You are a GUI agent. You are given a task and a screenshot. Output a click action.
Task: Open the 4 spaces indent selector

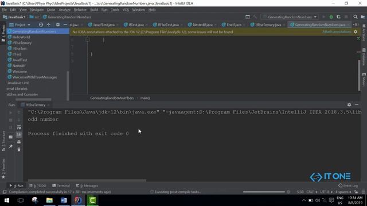343,192
